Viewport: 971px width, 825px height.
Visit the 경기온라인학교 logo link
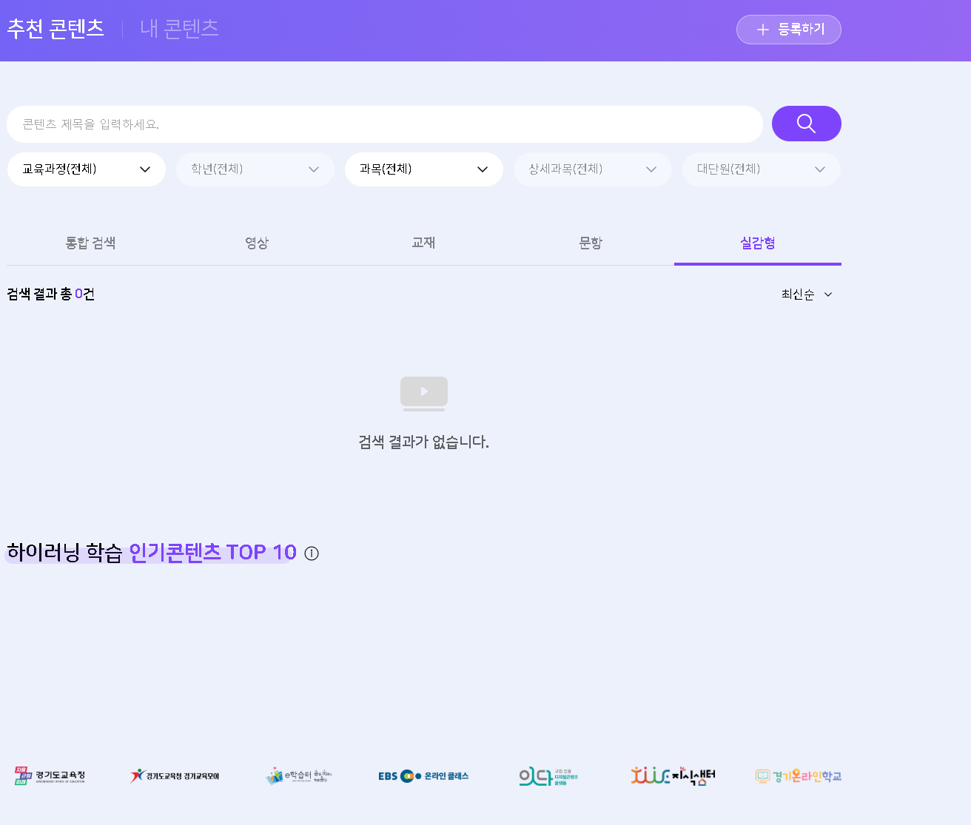799,776
